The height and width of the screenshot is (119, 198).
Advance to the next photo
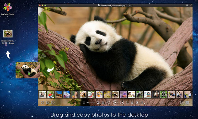pos(122,103)
